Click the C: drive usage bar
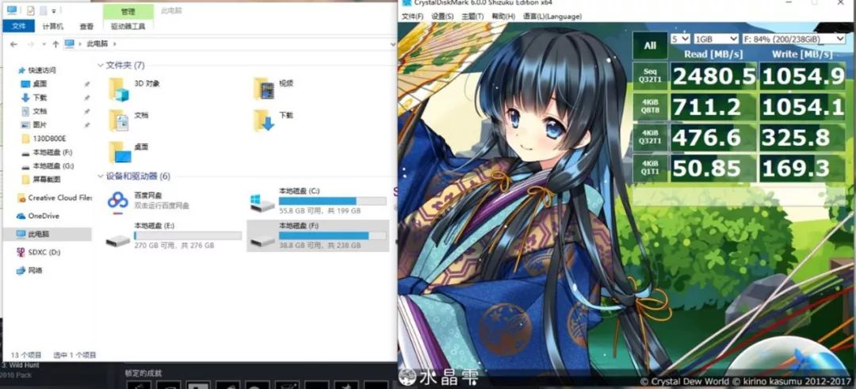The width and height of the screenshot is (856, 389). (332, 201)
